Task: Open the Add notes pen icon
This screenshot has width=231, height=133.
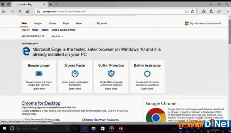Action: click(x=212, y=11)
